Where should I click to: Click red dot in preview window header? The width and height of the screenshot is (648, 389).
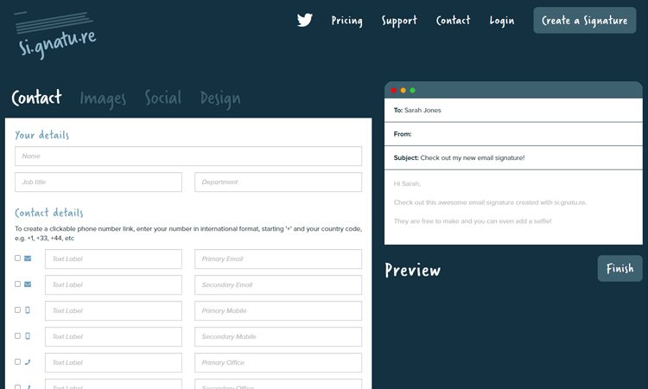click(x=394, y=90)
